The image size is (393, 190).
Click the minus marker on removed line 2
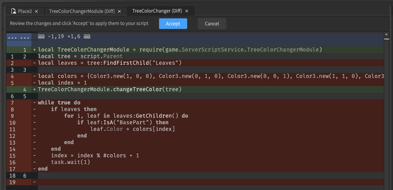click(x=35, y=63)
